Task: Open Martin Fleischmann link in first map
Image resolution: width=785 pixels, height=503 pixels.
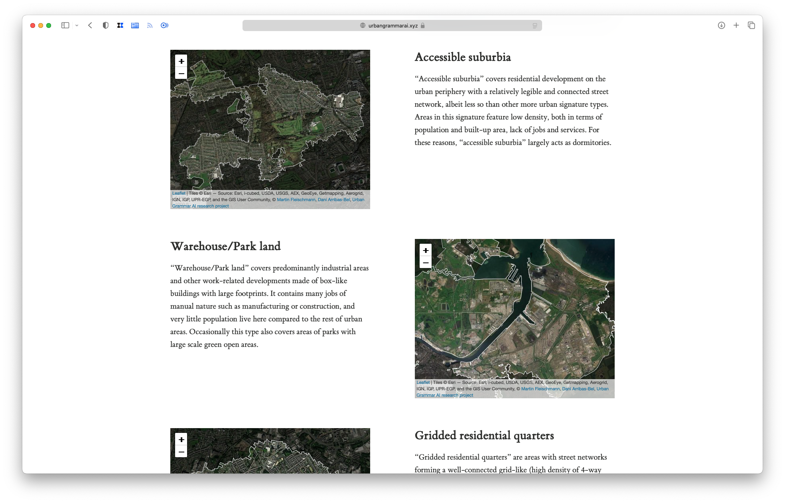Action: click(x=296, y=200)
